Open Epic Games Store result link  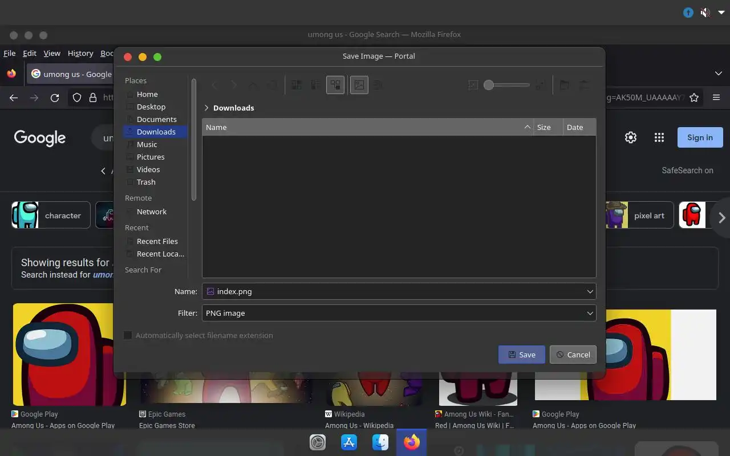tap(167, 425)
